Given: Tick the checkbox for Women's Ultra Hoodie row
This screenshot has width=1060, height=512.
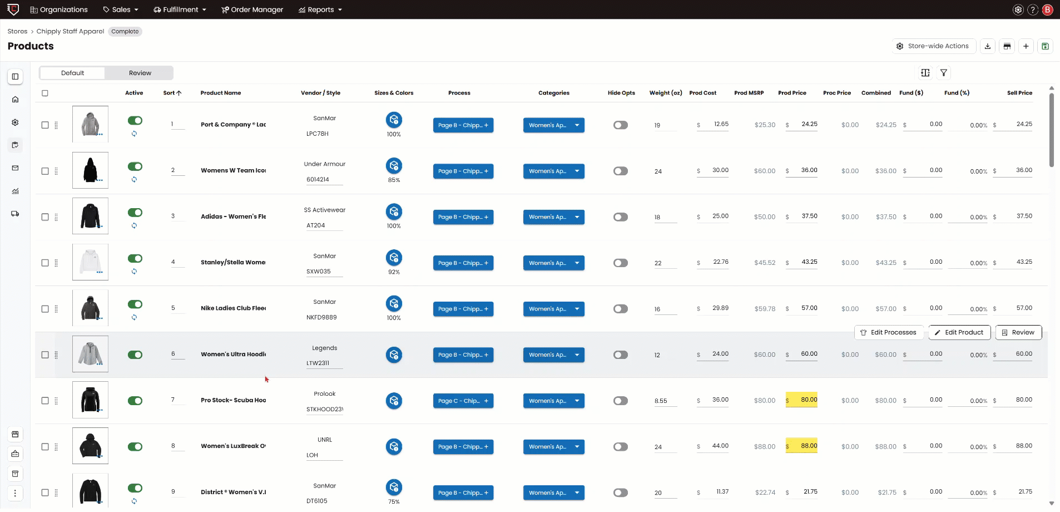Looking at the screenshot, I should coord(45,355).
